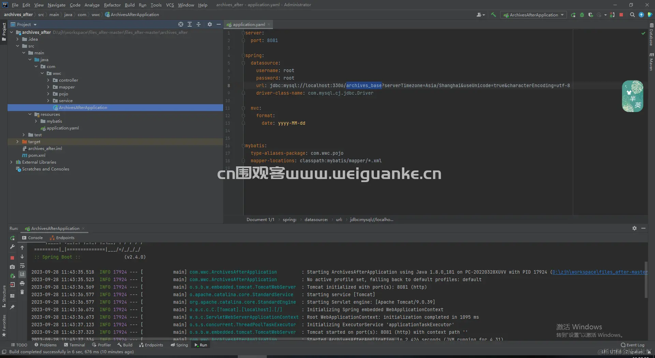
Task: Switch to the Endpoints tab in Run panel
Action: click(x=62, y=238)
